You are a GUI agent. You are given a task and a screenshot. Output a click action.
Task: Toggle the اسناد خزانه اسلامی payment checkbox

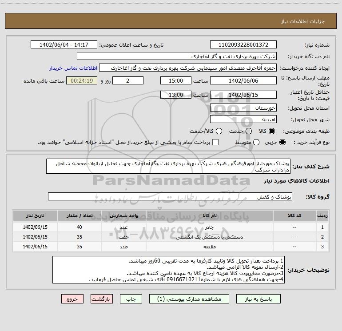coord(215,142)
